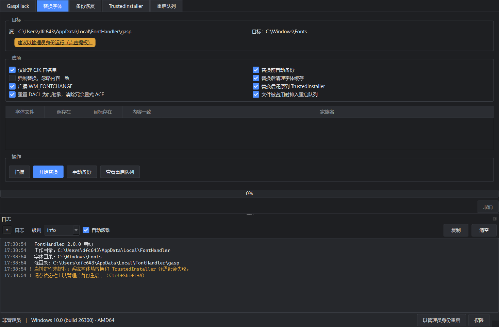Click the 手动备份 button
Screen dimensions: 499x327
coord(82,172)
